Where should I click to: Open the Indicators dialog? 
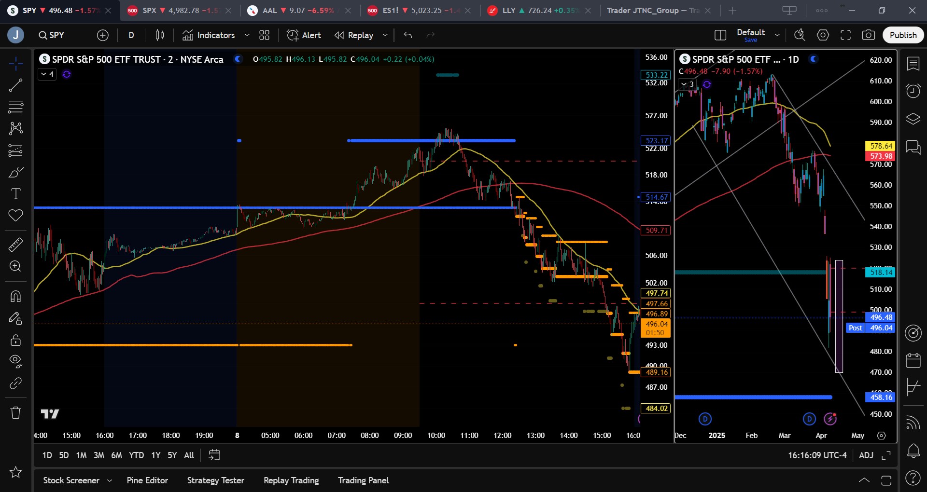point(209,35)
